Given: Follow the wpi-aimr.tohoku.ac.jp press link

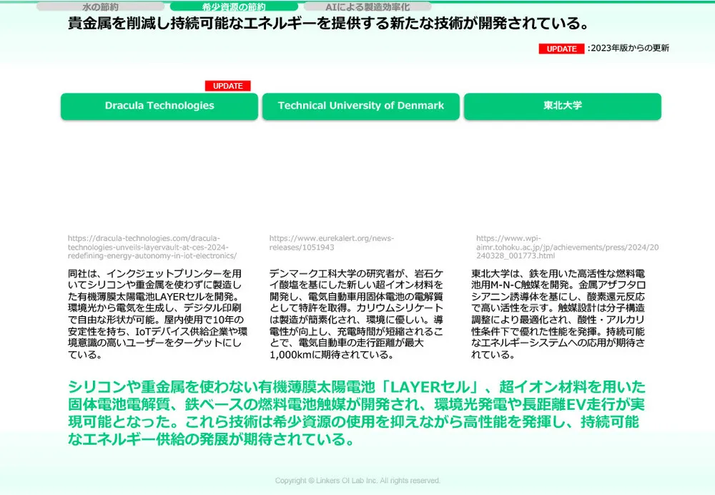Looking at the screenshot, I should [x=567, y=247].
